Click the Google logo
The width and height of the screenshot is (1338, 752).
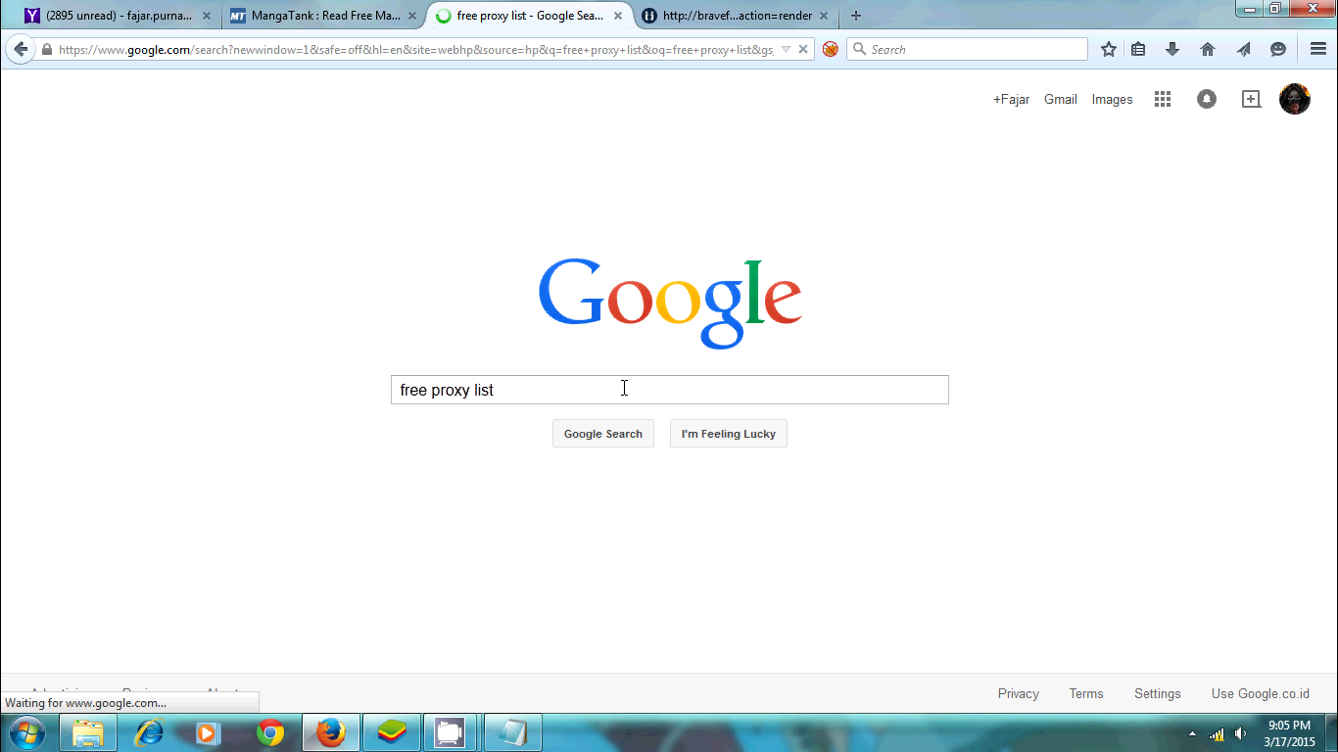[x=670, y=303]
